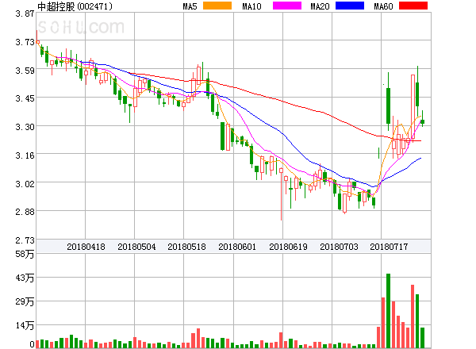This screenshot has height=349, width=476.
Task: Select the MA60 legend label
Action: click(382, 6)
